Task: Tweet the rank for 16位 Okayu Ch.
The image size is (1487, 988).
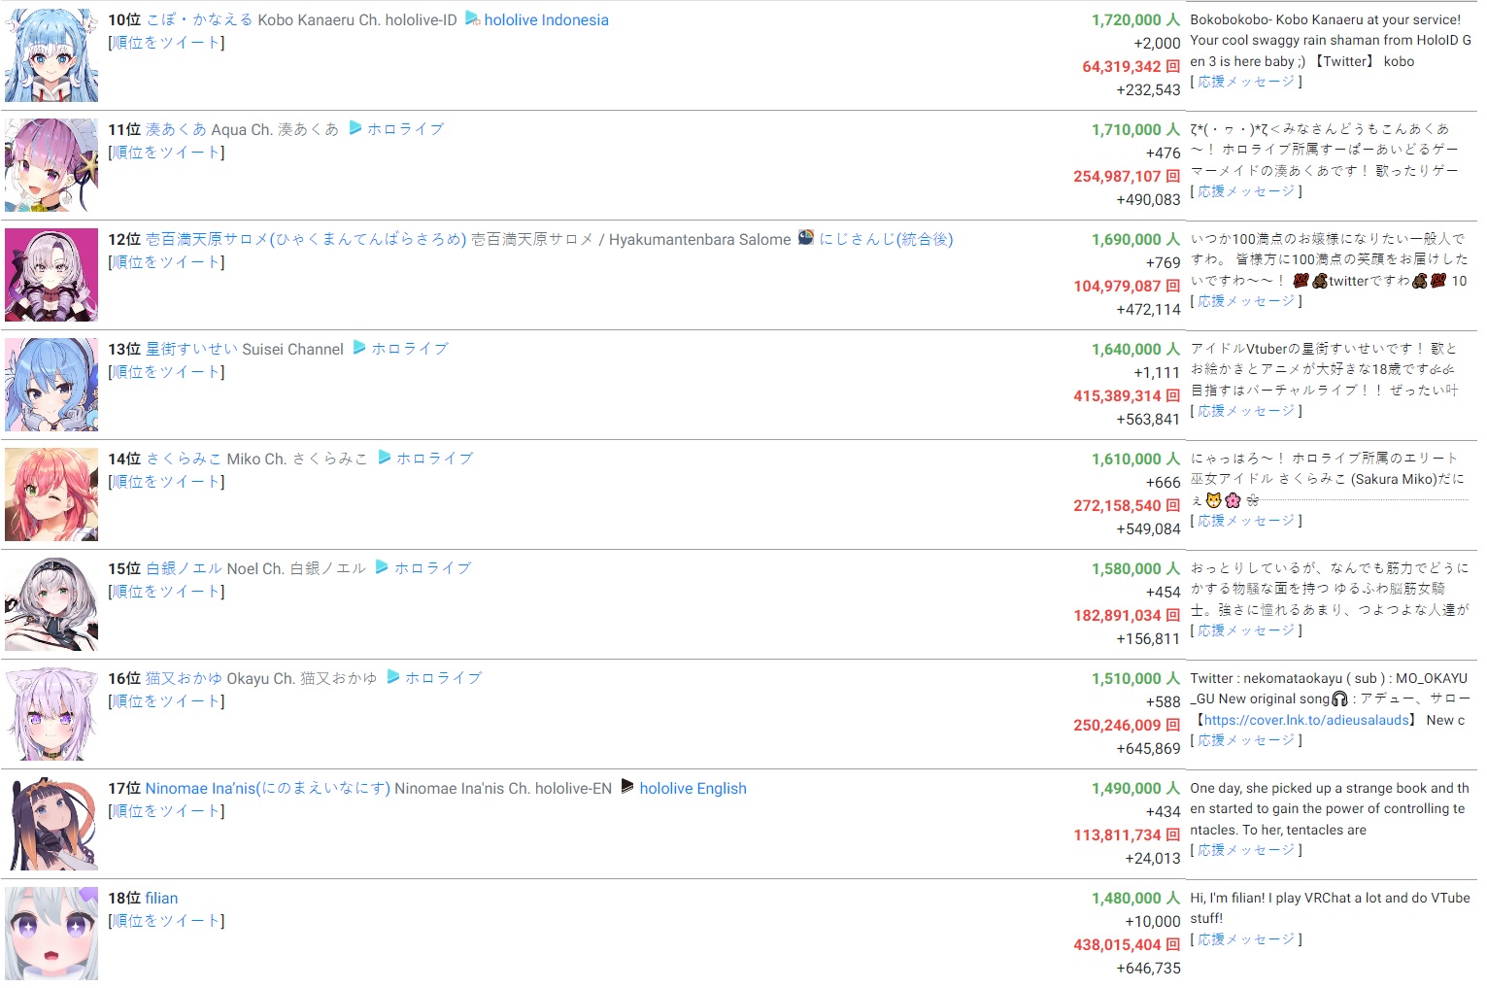Action: point(166,701)
